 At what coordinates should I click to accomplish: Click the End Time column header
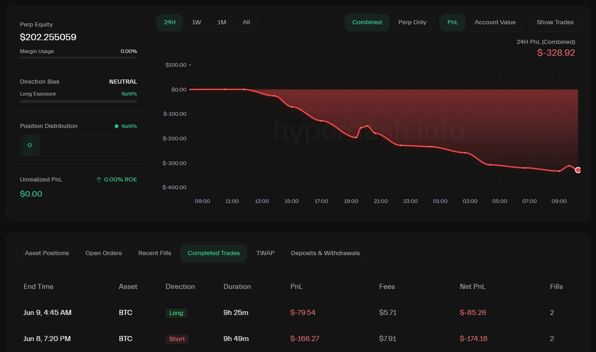[38, 287]
